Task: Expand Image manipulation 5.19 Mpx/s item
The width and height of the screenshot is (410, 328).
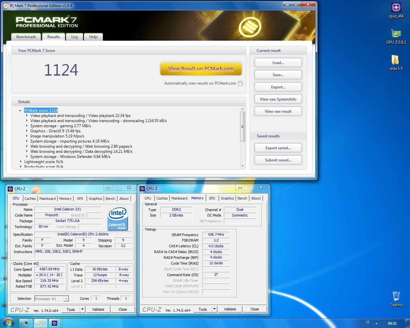Action: click(27, 136)
